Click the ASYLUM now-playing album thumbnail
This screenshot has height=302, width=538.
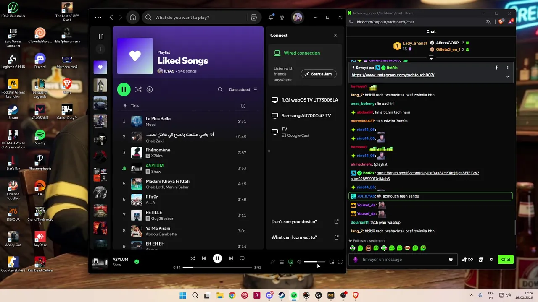100,262
